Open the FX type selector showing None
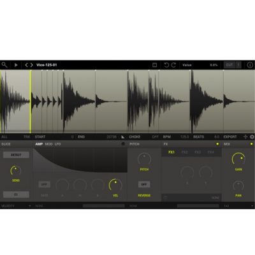This screenshot has height=255, width=255. [191, 198]
